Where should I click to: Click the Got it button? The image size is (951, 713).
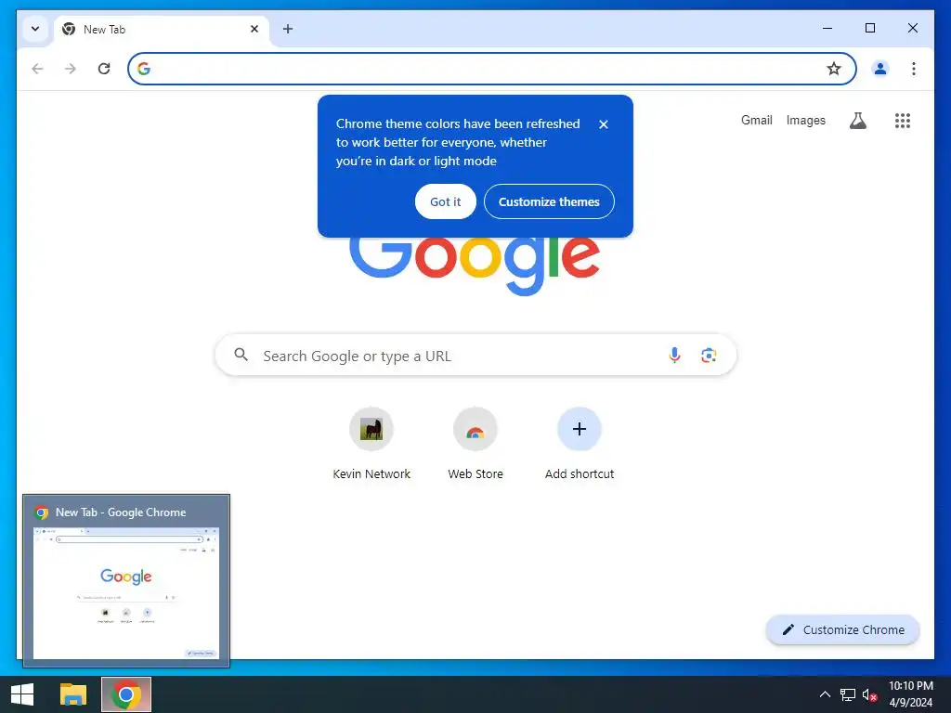[445, 201]
